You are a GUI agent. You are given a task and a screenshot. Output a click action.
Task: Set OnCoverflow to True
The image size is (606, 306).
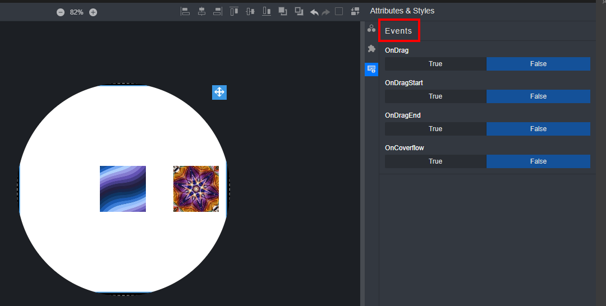click(x=435, y=161)
